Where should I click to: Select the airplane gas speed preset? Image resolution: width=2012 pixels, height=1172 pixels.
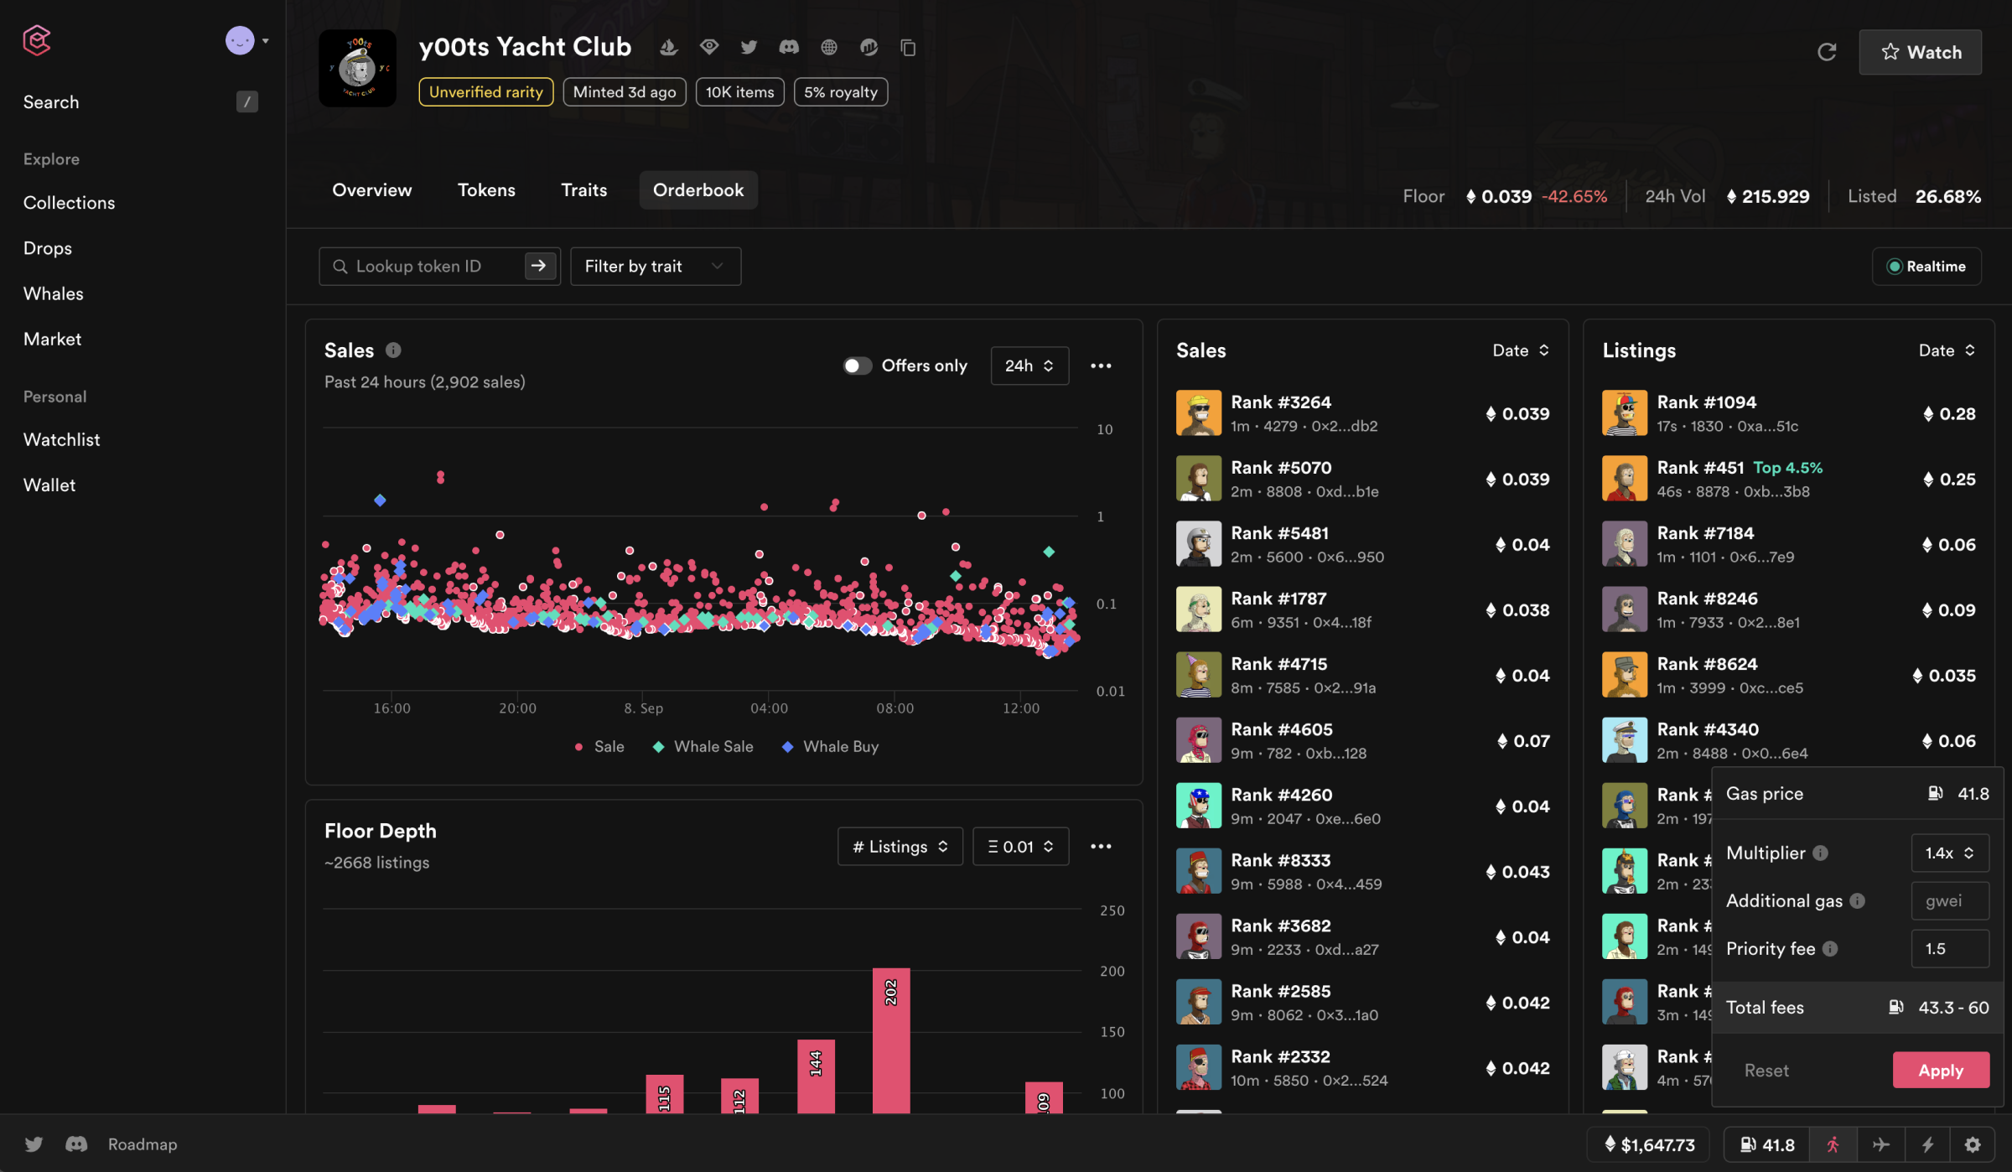click(x=1880, y=1144)
